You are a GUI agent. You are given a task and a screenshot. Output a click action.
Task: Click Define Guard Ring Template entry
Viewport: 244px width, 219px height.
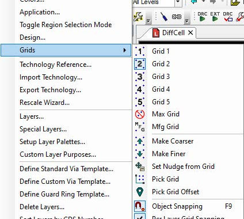[x=64, y=194]
